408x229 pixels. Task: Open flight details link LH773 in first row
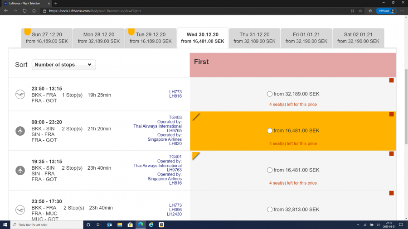(175, 92)
